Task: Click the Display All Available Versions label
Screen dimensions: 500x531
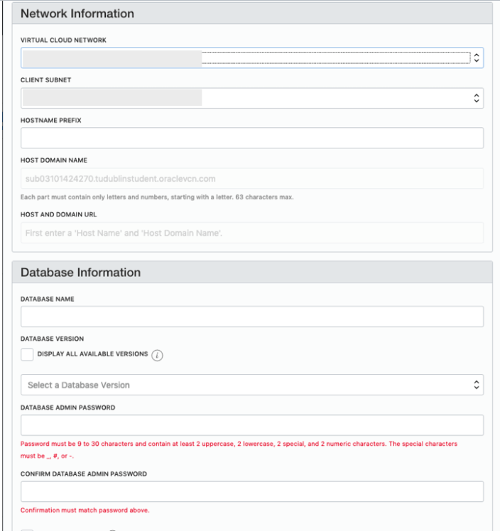Action: [x=92, y=354]
